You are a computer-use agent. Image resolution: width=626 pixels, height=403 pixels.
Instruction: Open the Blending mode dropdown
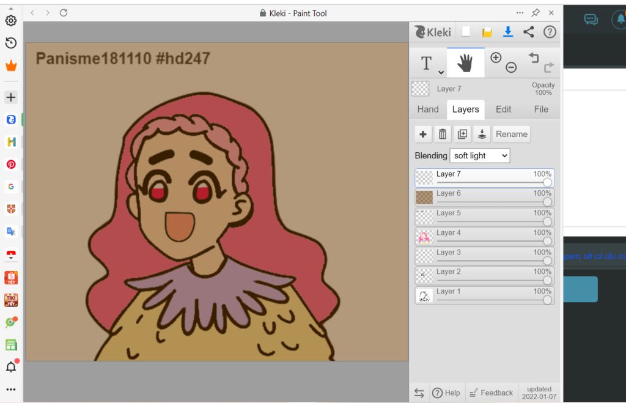pyautogui.click(x=479, y=156)
